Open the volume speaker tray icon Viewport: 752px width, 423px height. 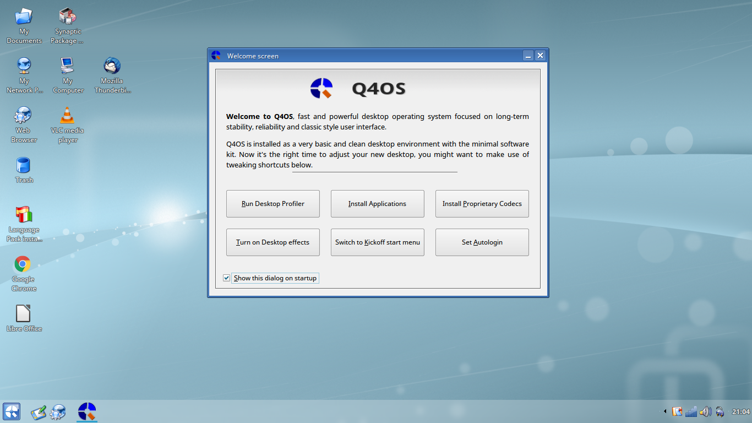point(705,411)
